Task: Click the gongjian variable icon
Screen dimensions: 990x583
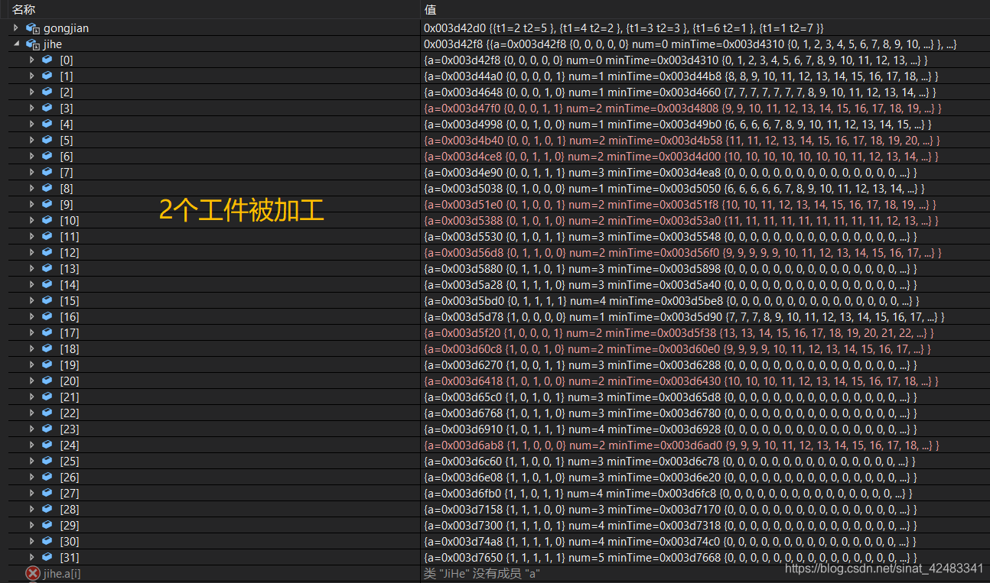Action: [32, 28]
